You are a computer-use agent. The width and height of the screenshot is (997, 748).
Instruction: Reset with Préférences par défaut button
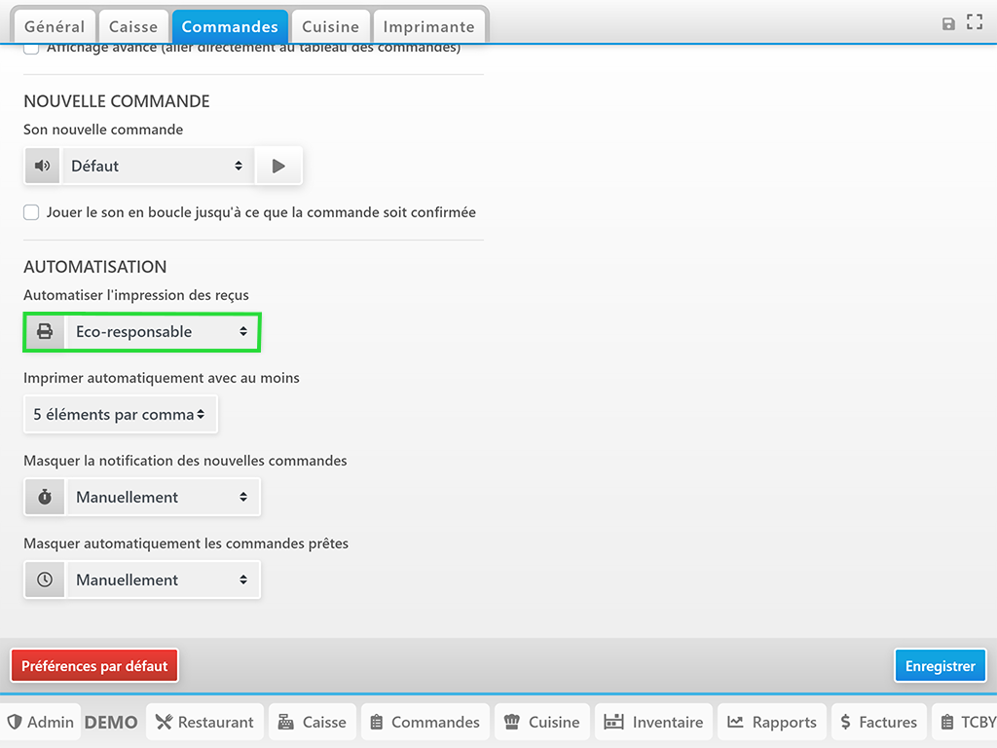[x=94, y=666]
